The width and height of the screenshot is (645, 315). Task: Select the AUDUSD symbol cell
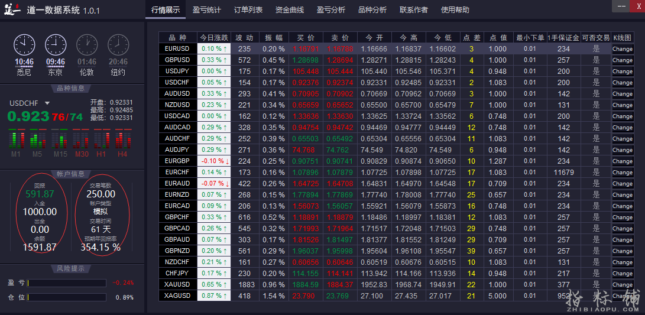click(x=178, y=94)
